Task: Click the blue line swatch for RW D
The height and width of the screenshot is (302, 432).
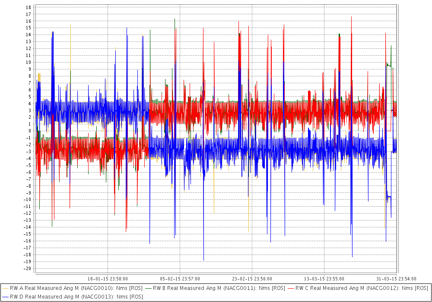Action: tap(5, 297)
